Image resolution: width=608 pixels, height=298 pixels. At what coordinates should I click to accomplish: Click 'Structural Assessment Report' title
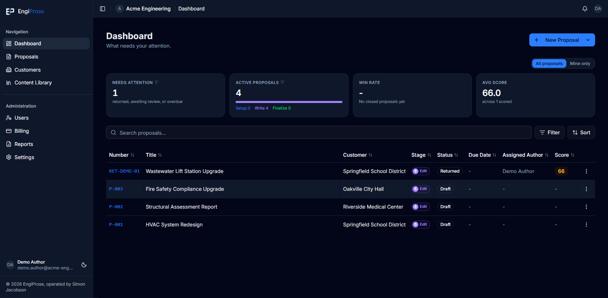point(181,207)
